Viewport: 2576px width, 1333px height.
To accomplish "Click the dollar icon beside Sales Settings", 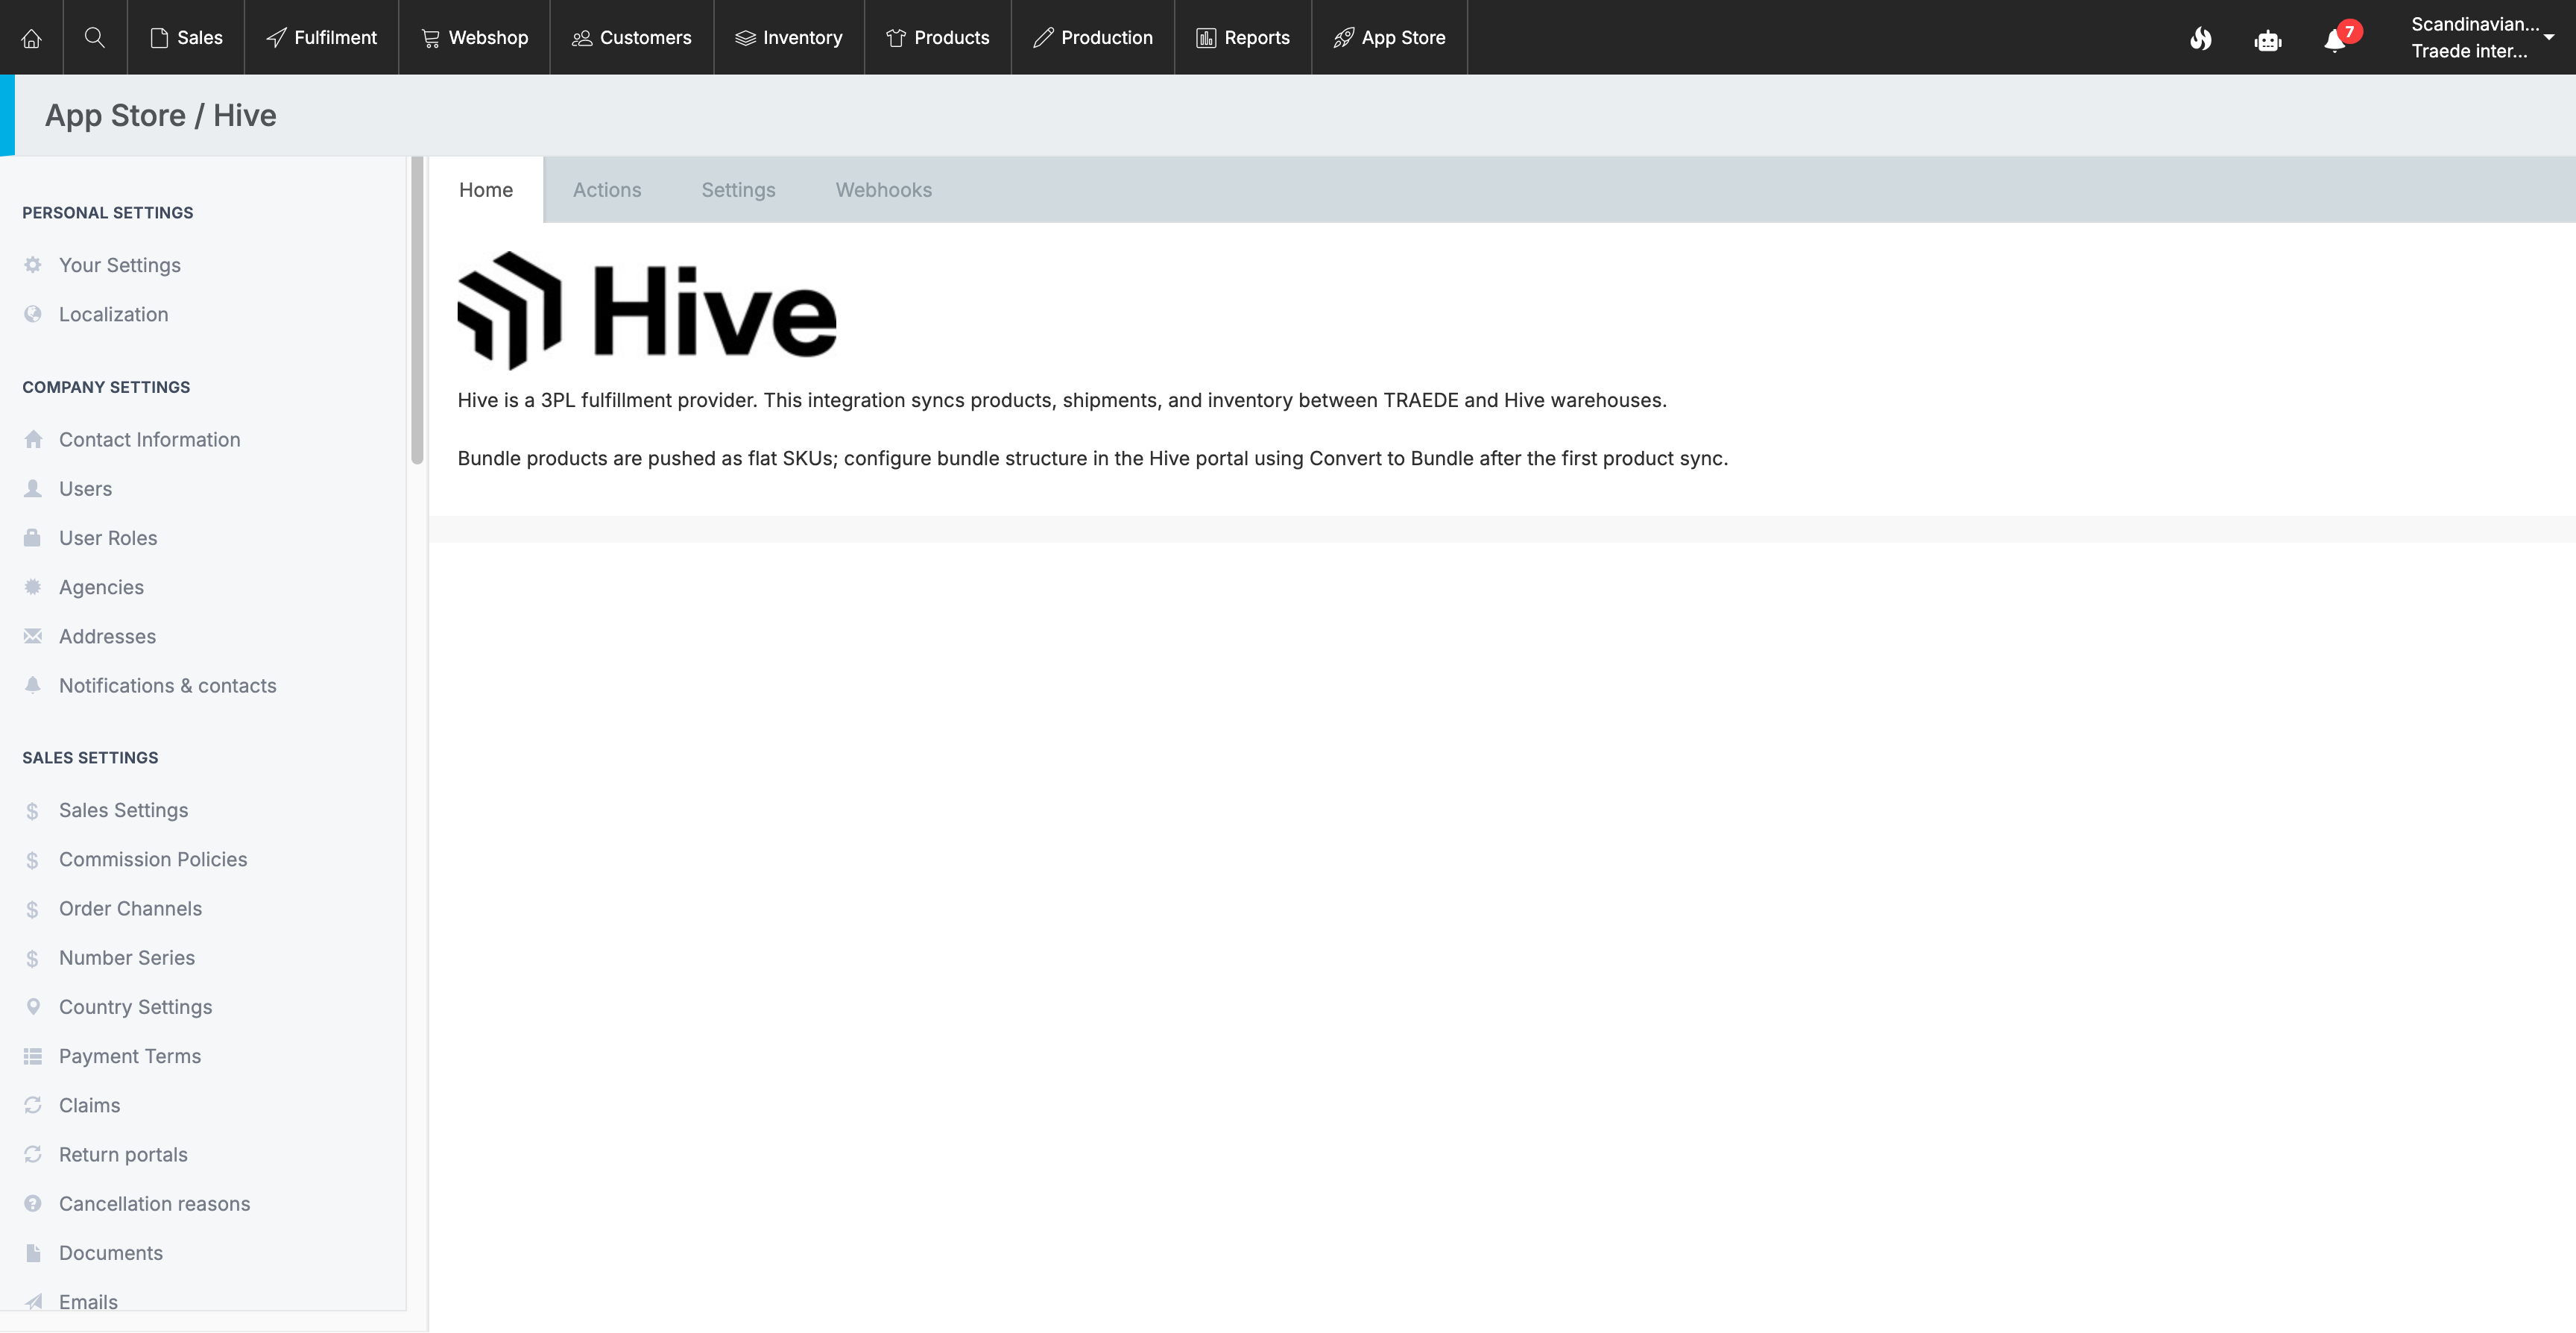I will 33,811.
